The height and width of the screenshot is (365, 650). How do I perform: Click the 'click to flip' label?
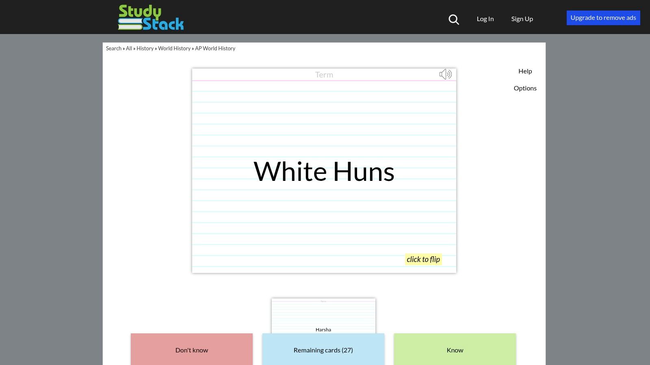(x=423, y=259)
